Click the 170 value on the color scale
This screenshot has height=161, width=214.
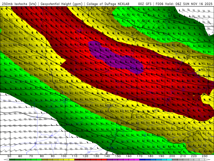(139, 156)
